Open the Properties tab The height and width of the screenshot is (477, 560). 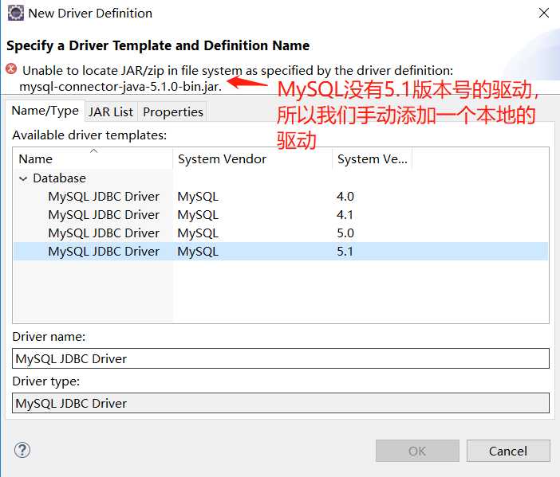(x=173, y=112)
